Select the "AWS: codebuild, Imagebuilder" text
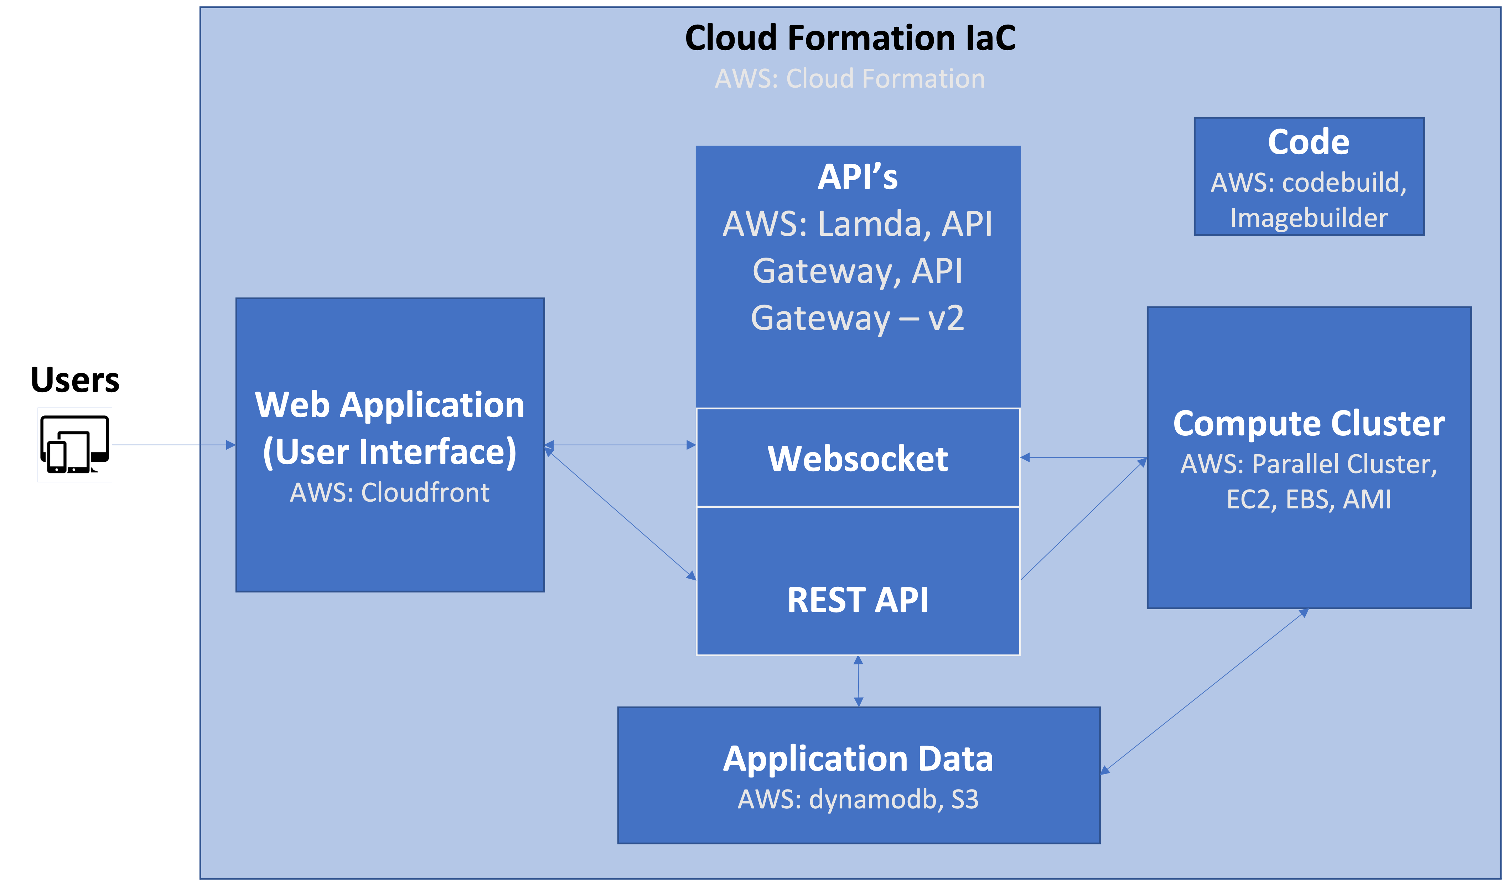The image size is (1502, 880). [x=1309, y=200]
